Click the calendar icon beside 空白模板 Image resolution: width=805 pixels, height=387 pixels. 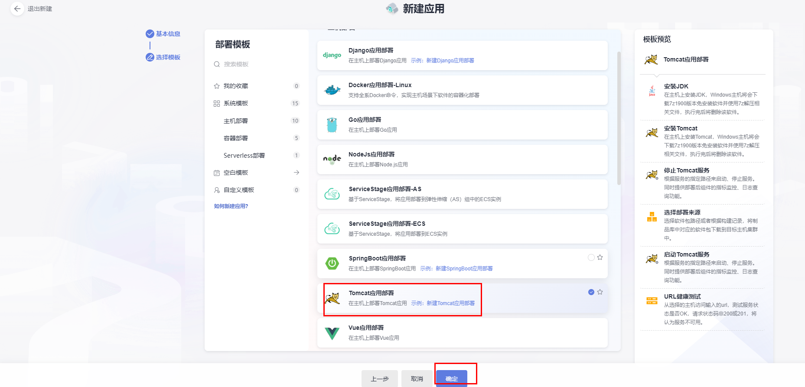click(x=217, y=172)
